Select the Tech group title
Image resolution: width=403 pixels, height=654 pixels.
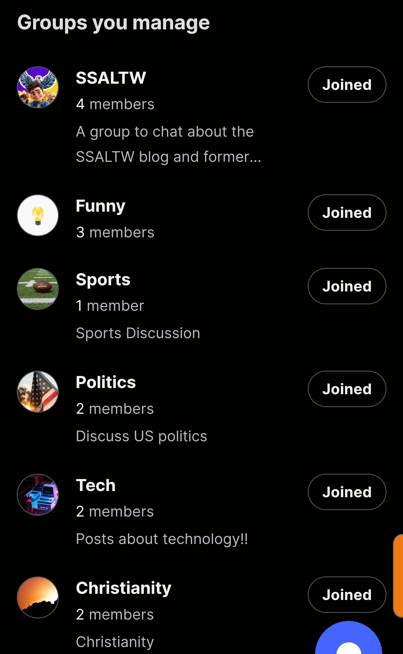coord(96,485)
